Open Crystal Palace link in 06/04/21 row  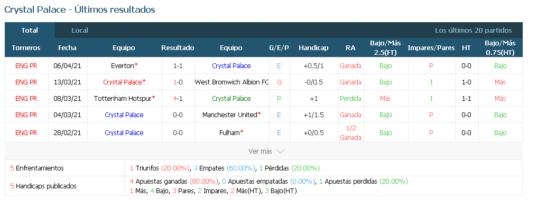(x=232, y=65)
